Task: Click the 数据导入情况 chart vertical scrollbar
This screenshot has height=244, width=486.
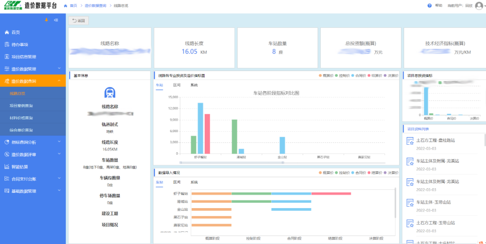Action: point(396,203)
